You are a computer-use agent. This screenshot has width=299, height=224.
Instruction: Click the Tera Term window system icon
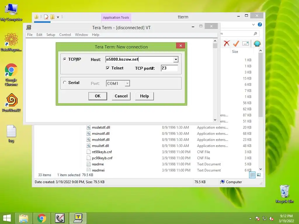[29, 27]
